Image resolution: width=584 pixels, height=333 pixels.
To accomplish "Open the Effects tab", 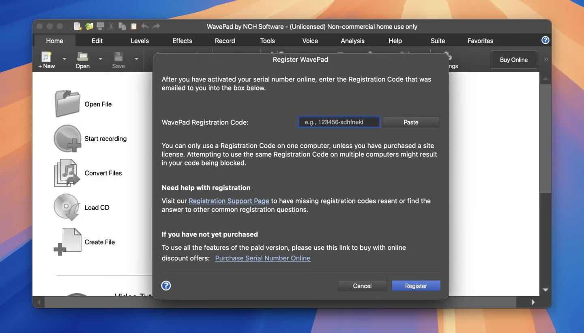I will point(182,41).
